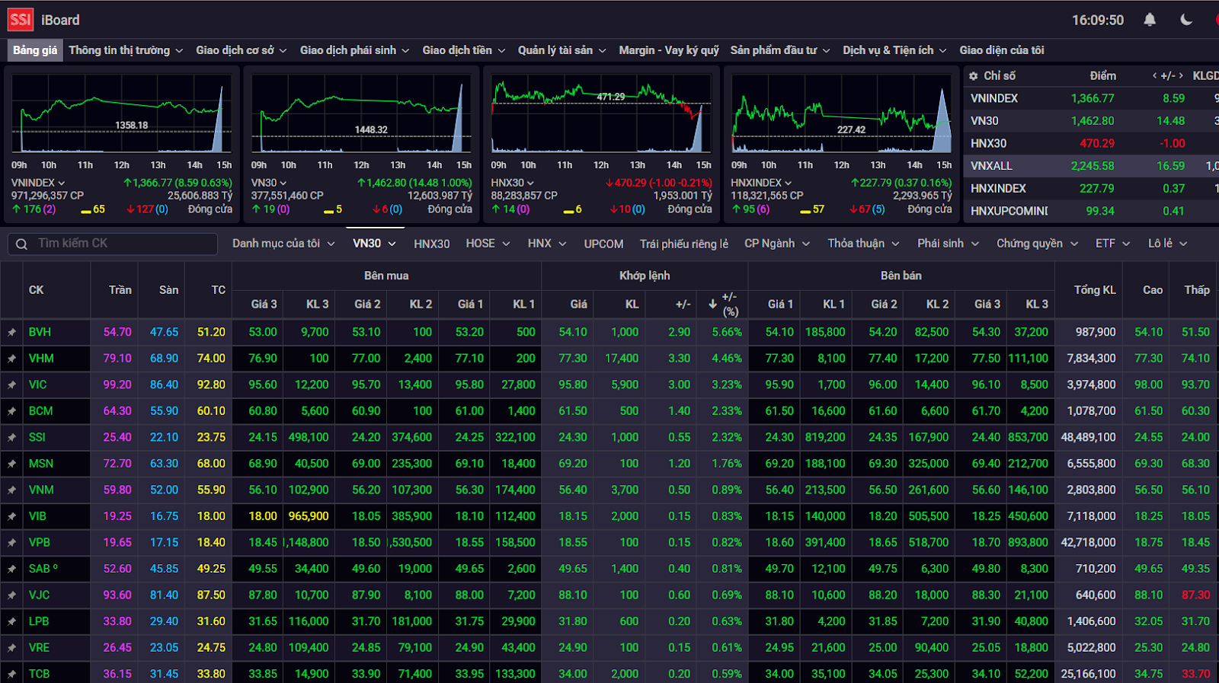This screenshot has width=1219, height=683.
Task: Pin the MSN row
Action: point(11,464)
